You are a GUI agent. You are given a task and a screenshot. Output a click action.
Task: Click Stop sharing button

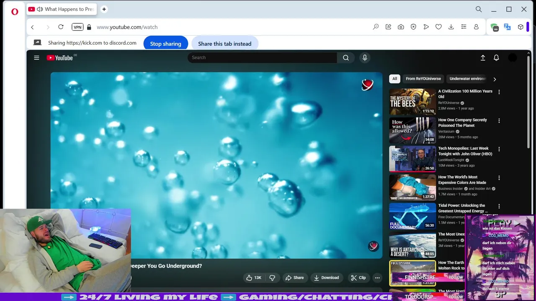point(165,43)
